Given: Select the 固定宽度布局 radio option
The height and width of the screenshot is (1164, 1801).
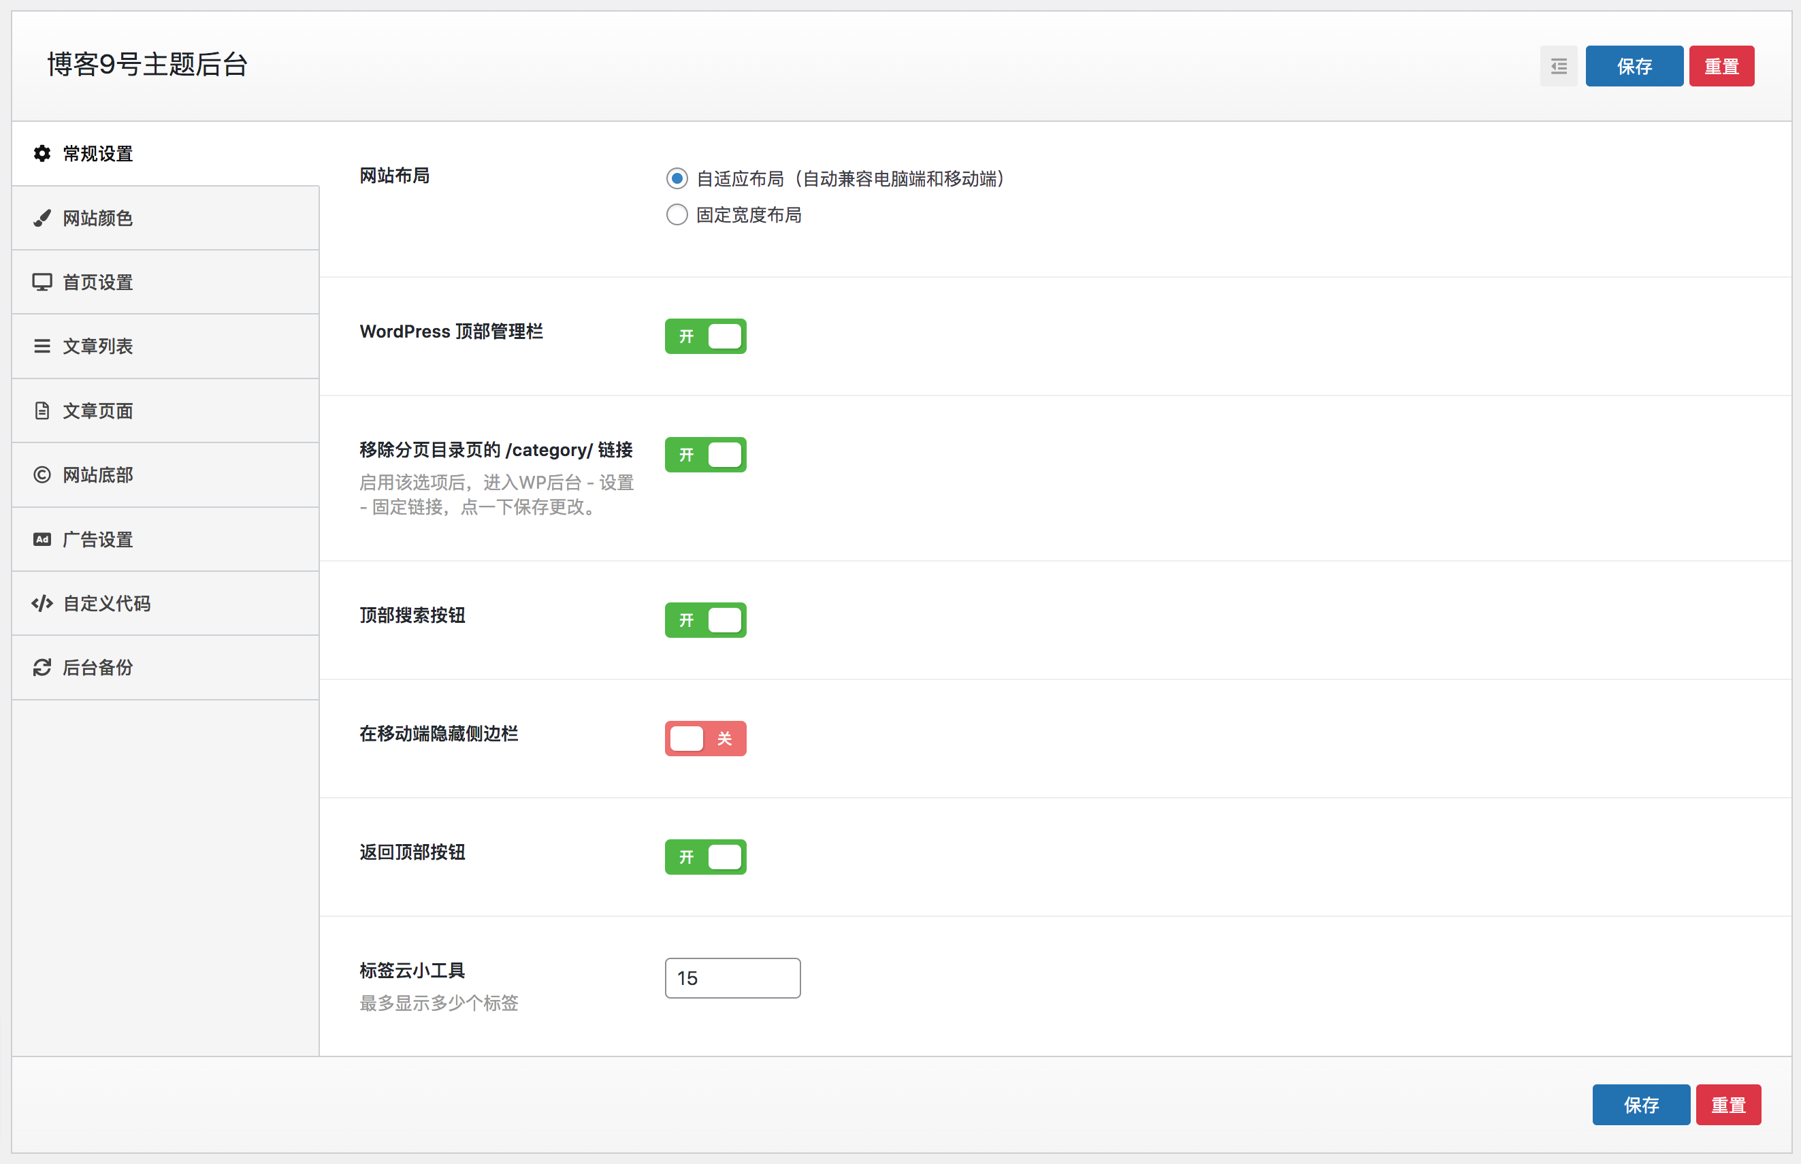Looking at the screenshot, I should 677,214.
